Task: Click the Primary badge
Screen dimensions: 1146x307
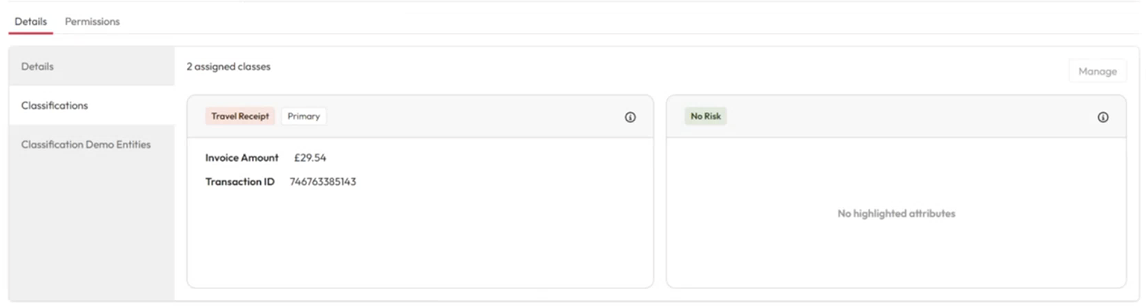Action: [x=304, y=116]
